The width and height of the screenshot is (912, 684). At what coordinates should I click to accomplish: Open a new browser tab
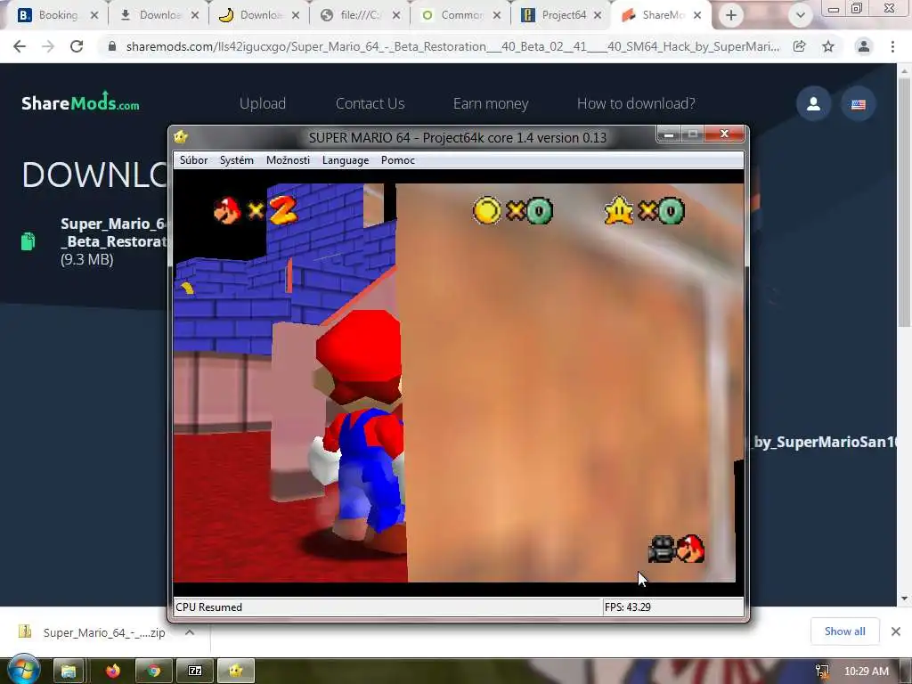(730, 16)
